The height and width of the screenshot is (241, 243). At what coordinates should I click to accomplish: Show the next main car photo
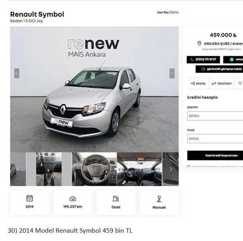click(172, 73)
